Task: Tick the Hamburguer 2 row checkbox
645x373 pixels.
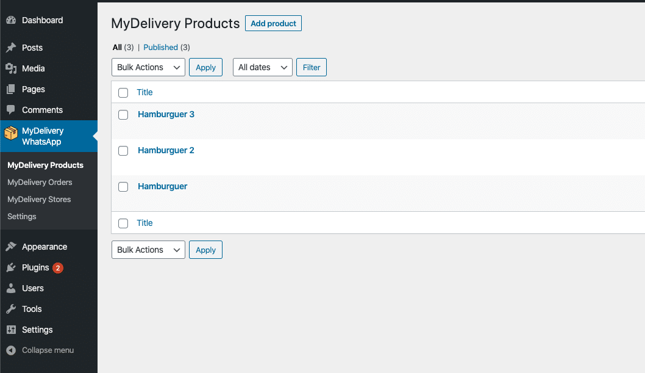Action: coord(123,151)
